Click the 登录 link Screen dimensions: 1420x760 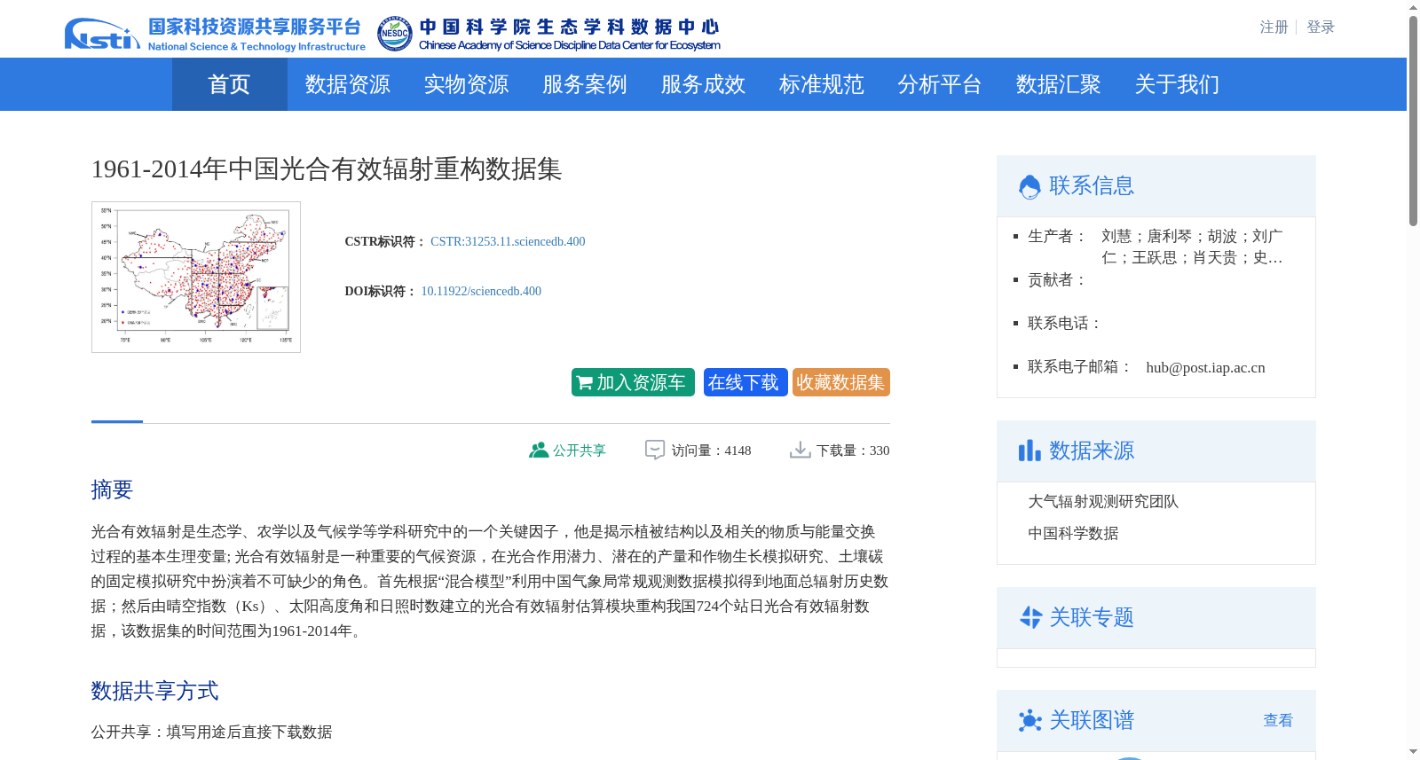(x=1321, y=27)
